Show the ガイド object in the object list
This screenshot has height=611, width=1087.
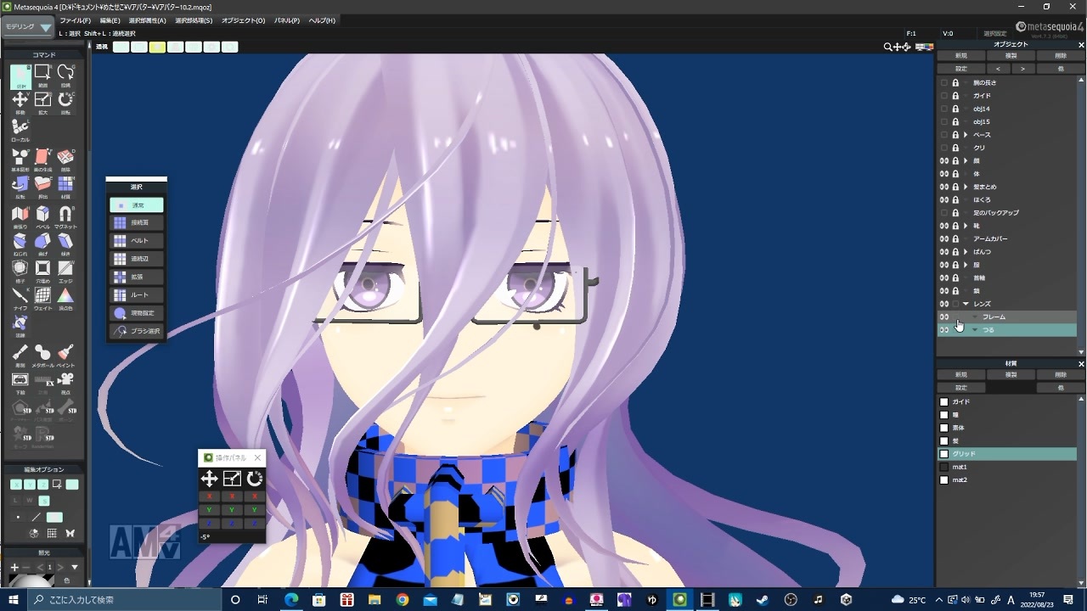point(944,96)
